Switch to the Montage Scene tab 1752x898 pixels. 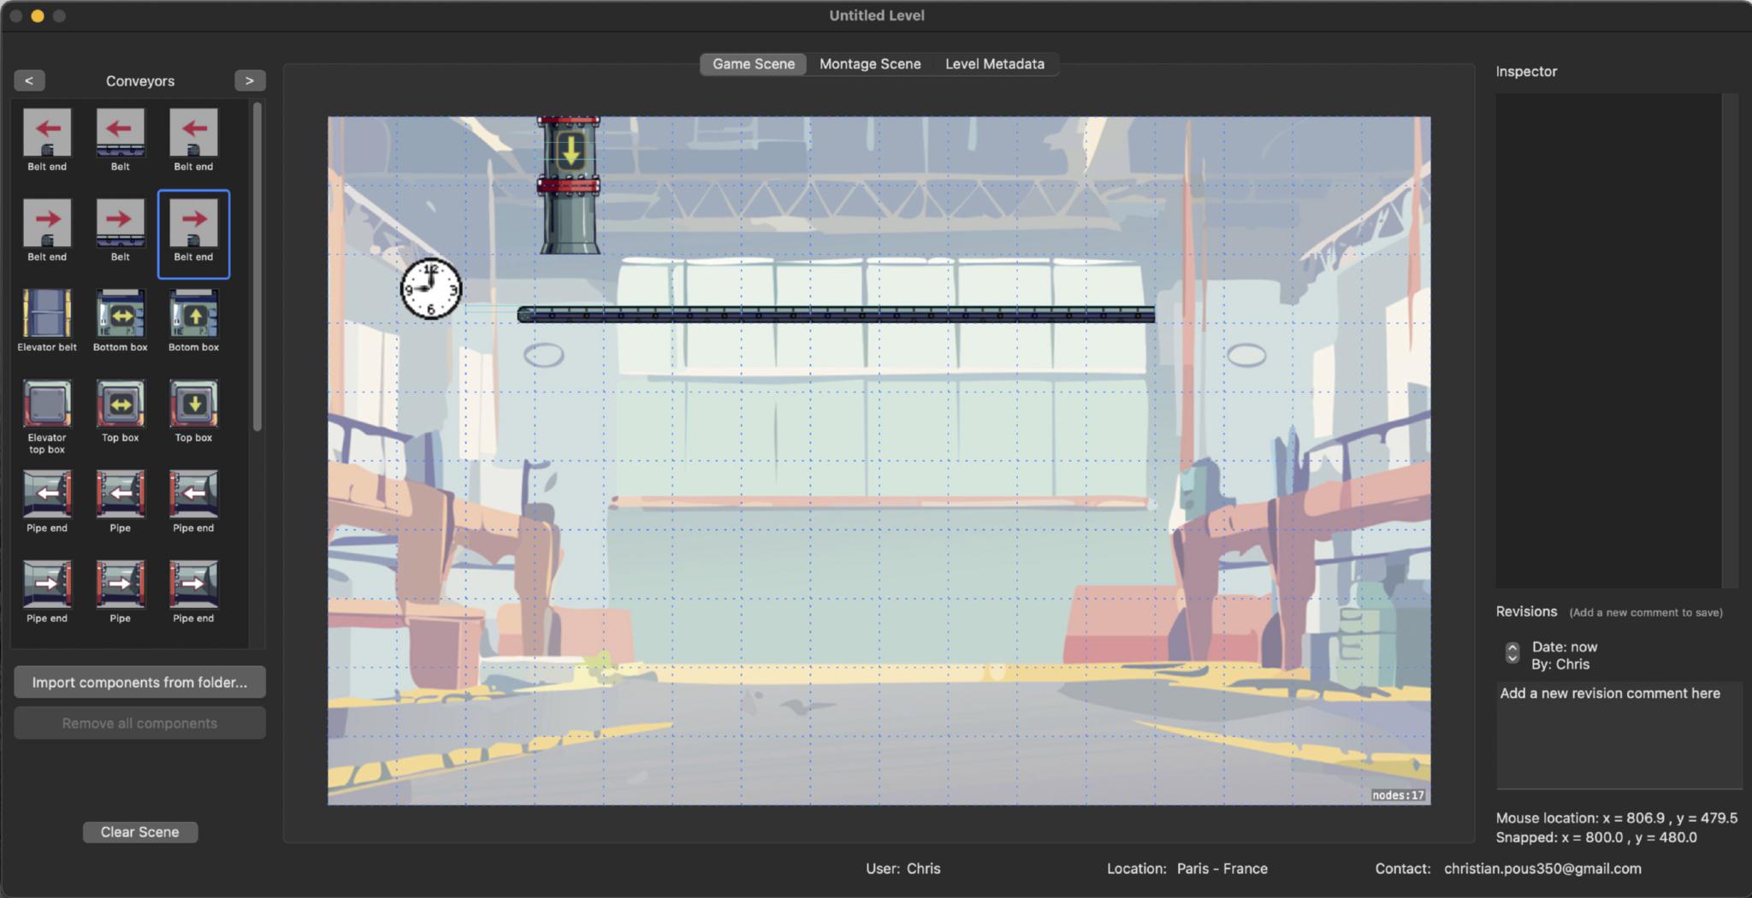pos(870,64)
